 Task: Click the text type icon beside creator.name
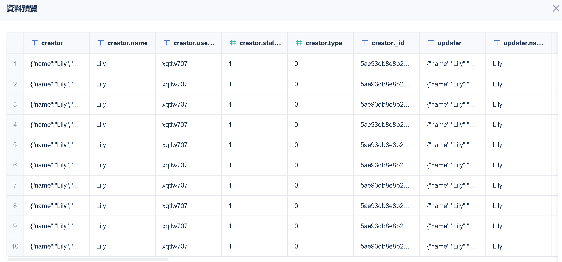[x=101, y=43]
